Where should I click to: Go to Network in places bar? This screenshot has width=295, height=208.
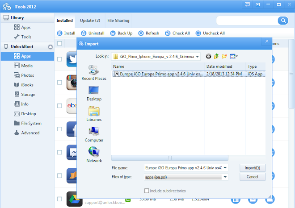coord(94,154)
